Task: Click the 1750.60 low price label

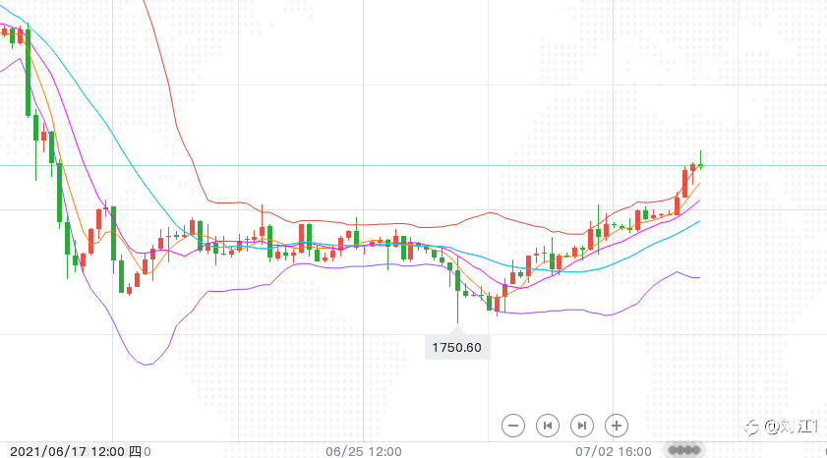Action: point(457,348)
